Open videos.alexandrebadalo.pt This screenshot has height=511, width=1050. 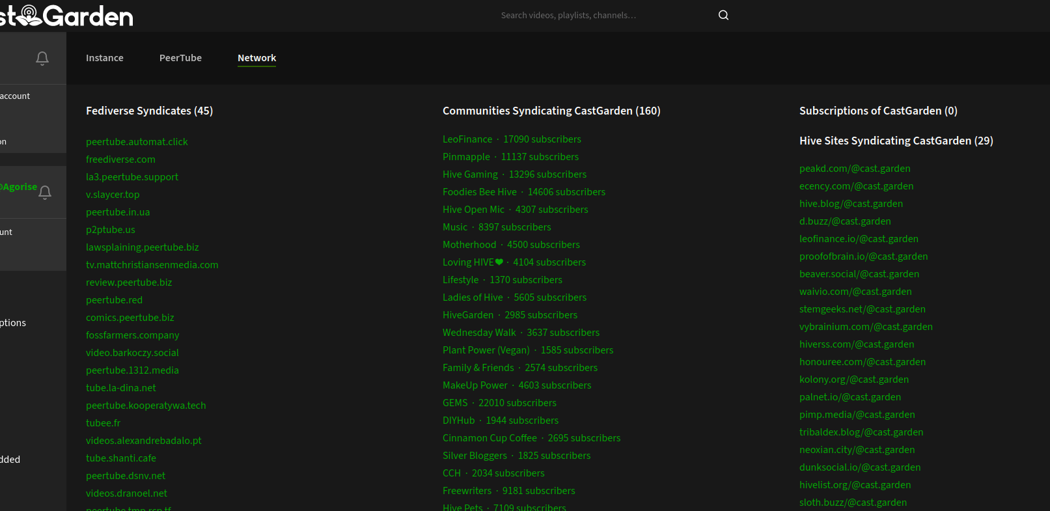144,441
